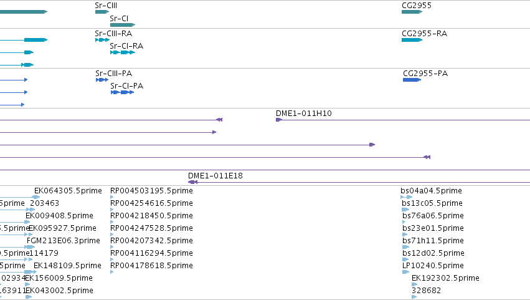This screenshot has width=530, height=300.
Task: Open the LP10240.5prime EST label
Action: tap(433, 266)
